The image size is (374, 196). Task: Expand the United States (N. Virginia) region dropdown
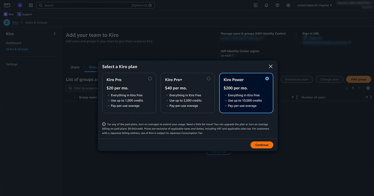[314, 5]
